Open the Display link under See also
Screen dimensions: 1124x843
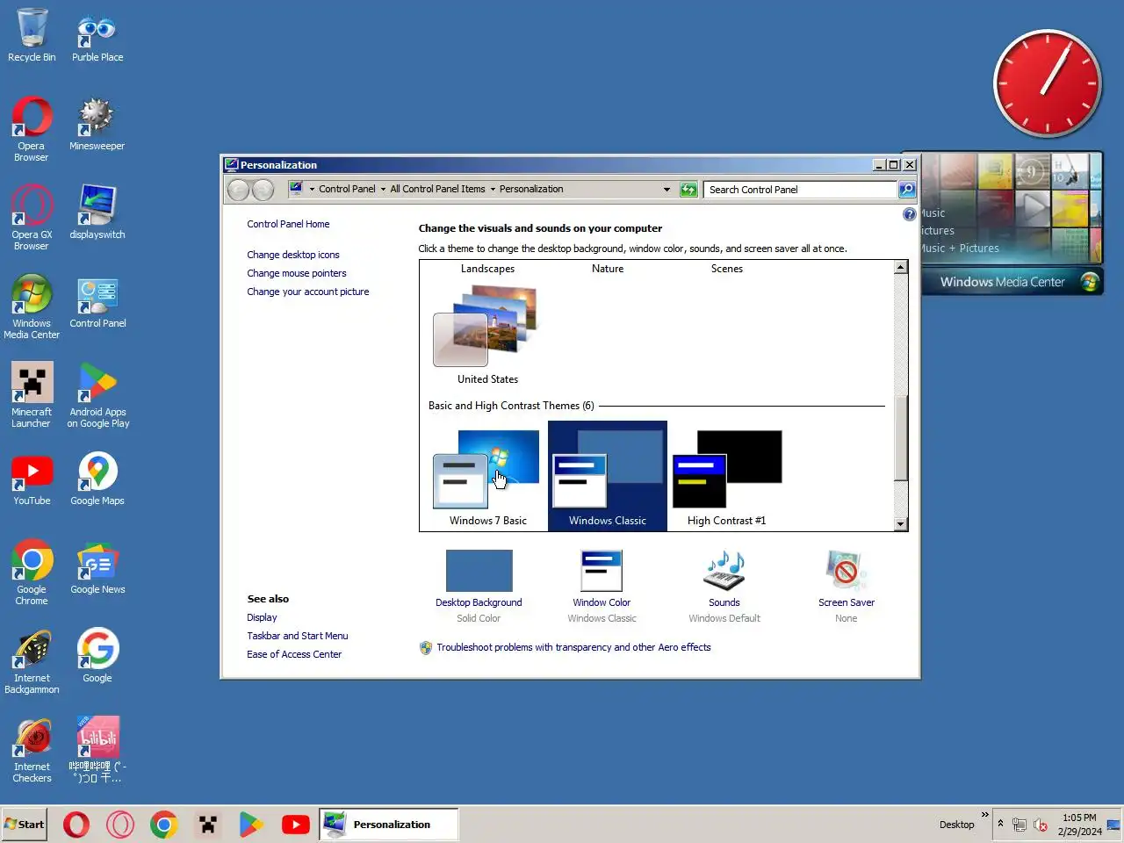(x=262, y=617)
